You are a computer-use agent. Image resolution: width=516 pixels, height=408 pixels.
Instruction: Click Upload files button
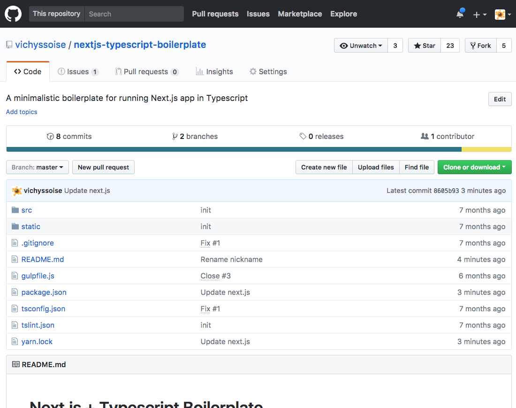pos(376,167)
